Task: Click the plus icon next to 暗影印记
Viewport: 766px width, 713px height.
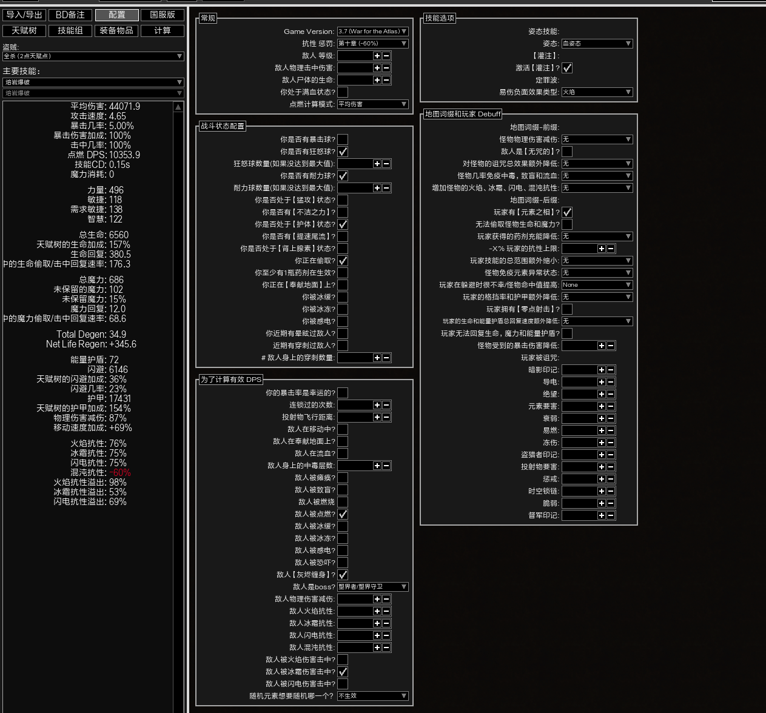Action: (x=601, y=370)
